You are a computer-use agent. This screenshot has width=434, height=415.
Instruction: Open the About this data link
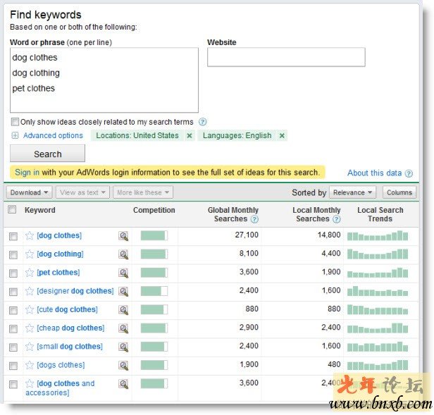pyautogui.click(x=374, y=173)
